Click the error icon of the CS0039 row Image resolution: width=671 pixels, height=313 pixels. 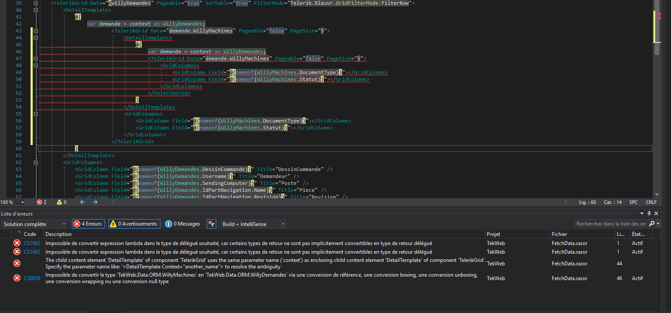point(17,278)
